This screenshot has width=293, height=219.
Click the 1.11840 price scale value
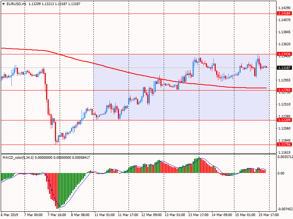point(285,141)
